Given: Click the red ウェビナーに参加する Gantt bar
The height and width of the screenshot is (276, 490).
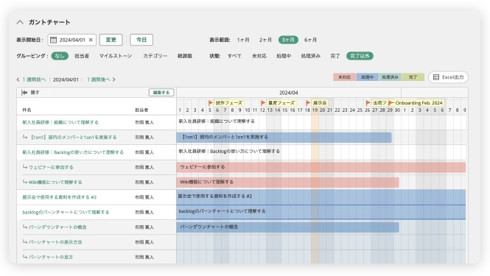Looking at the screenshot, I should (x=321, y=167).
